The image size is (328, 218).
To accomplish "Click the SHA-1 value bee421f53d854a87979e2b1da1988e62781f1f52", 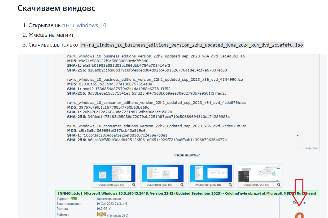I will [x=126, y=89].
